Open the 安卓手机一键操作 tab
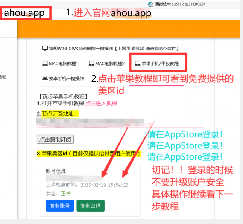Image resolution: width=243 pixels, height=224 pixels. pyautogui.click(x=67, y=78)
